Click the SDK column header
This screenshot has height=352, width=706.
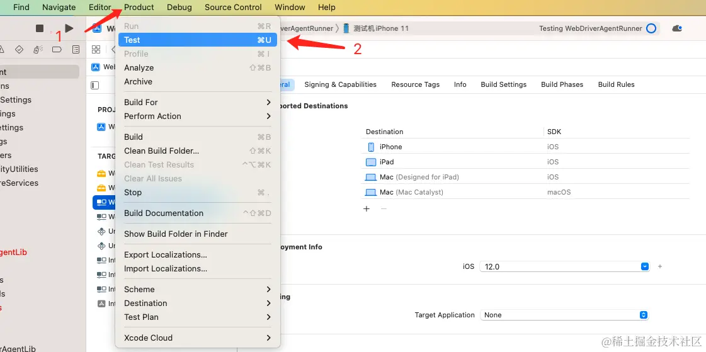[x=554, y=132]
